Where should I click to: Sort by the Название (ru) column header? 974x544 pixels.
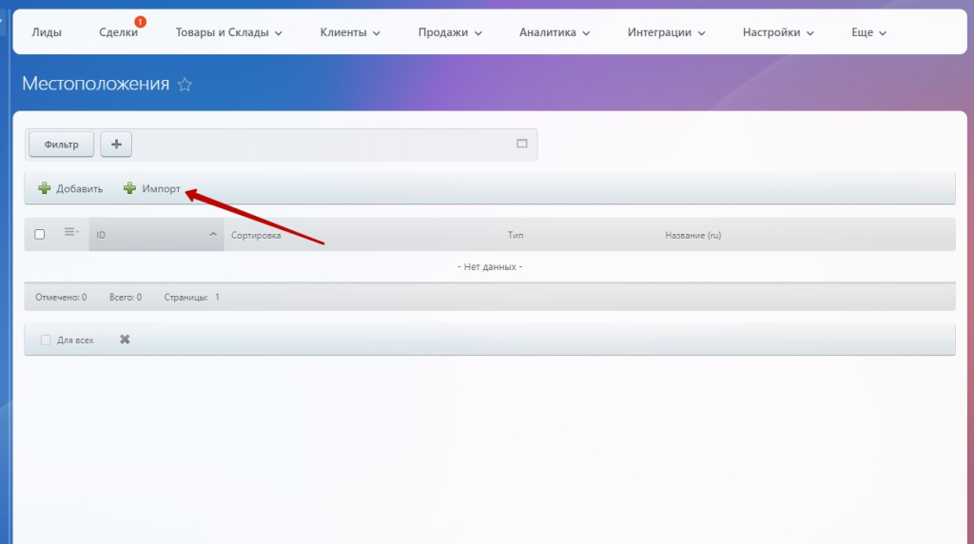point(692,235)
